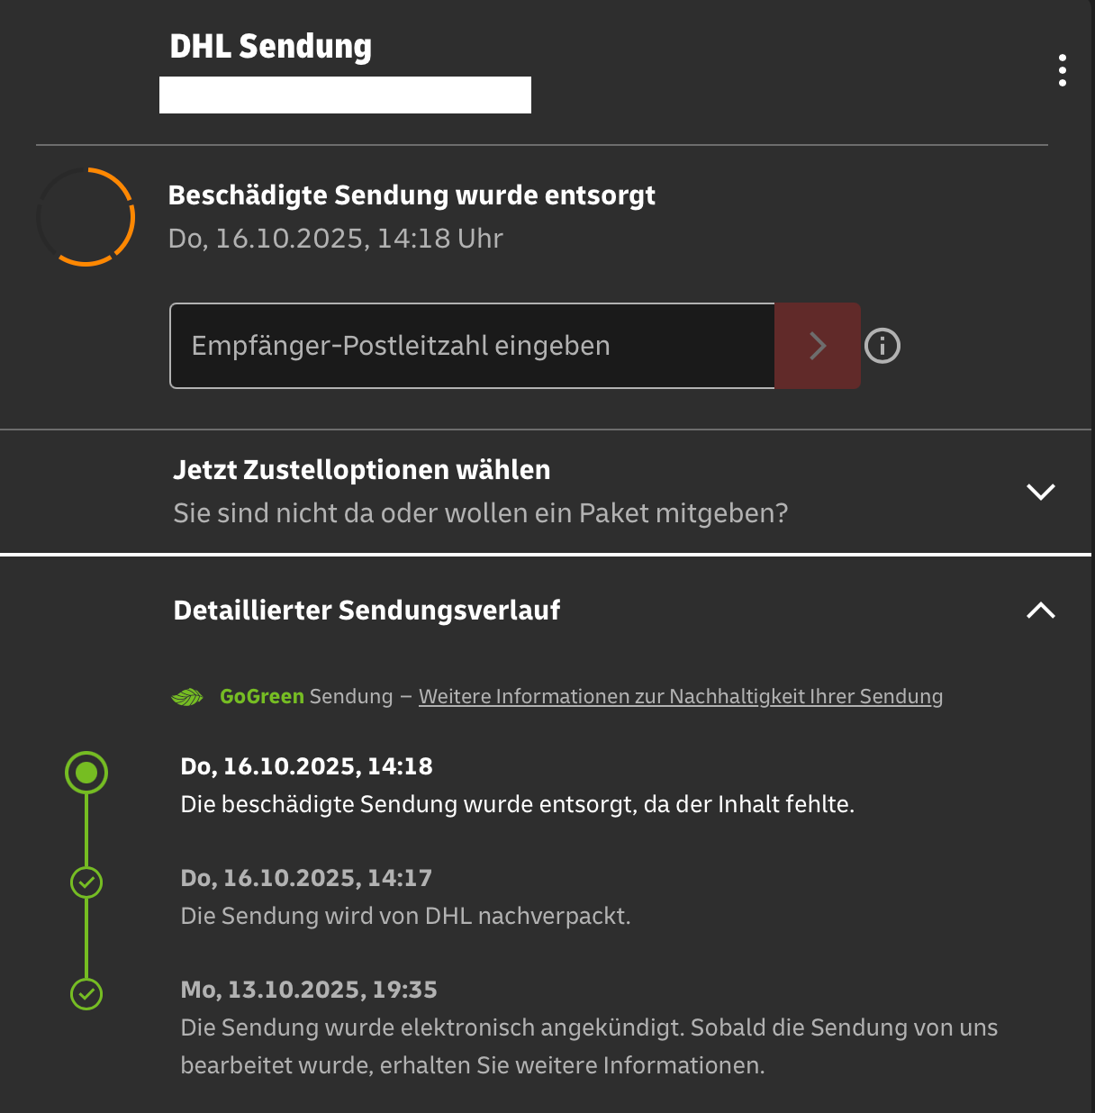Select the checkmark marker for 13.10.2025 event

(x=86, y=994)
